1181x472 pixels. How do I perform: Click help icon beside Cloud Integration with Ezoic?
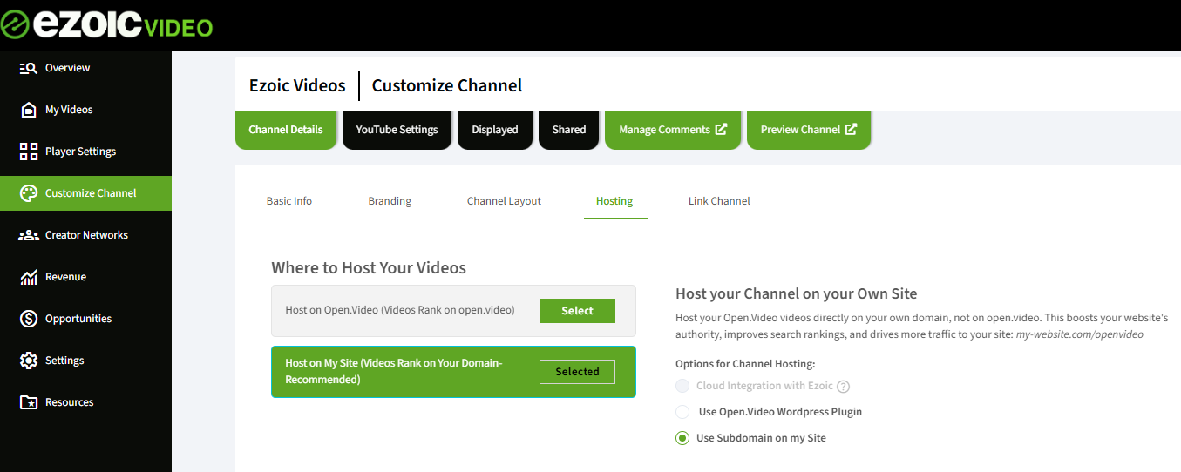tap(843, 387)
